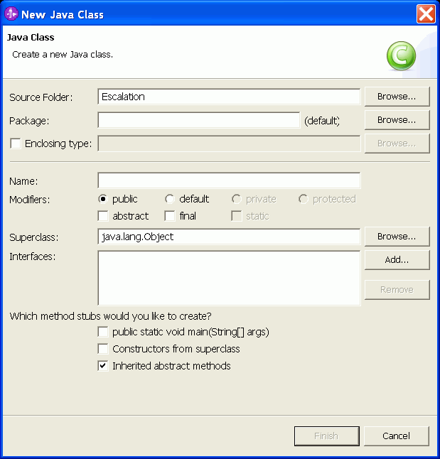440x459 pixels.
Task: Click the green class wizard icon
Action: pyautogui.click(x=401, y=55)
